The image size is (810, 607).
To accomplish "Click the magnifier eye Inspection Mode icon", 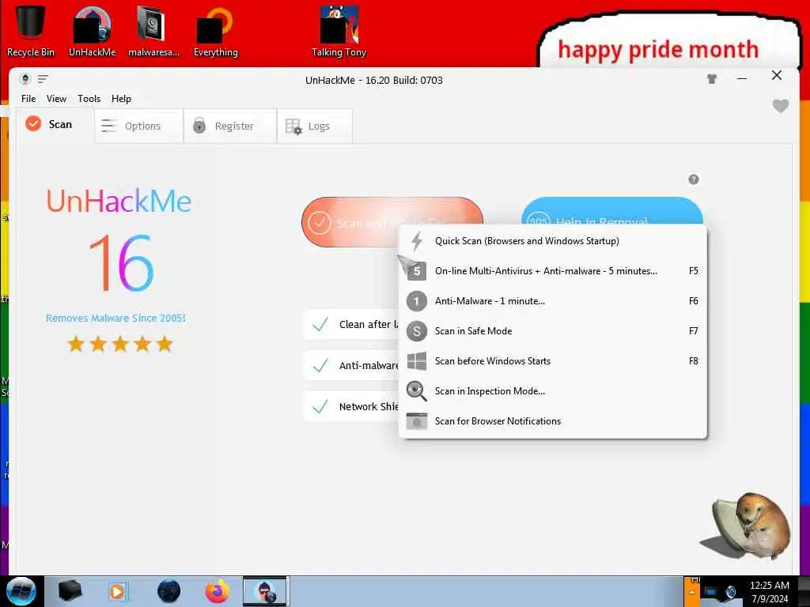I will pyautogui.click(x=416, y=390).
